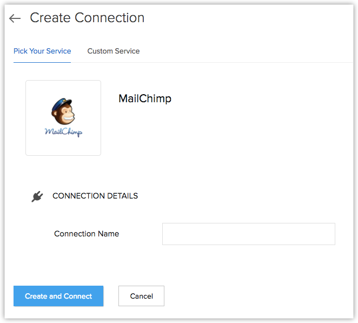
Task: Click the divider line below the tabs
Action: tap(216, 63)
